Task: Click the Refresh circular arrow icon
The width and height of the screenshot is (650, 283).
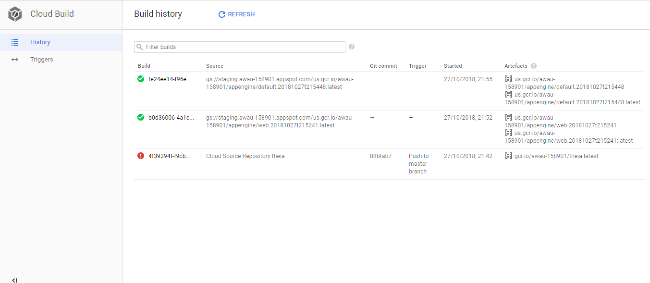Action: pyautogui.click(x=222, y=14)
